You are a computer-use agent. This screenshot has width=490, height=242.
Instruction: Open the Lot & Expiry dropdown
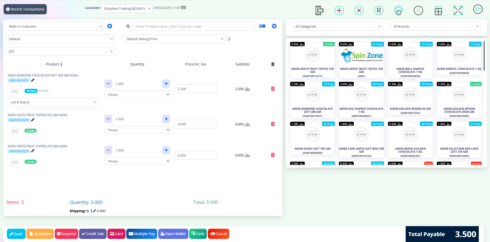click(x=53, y=102)
